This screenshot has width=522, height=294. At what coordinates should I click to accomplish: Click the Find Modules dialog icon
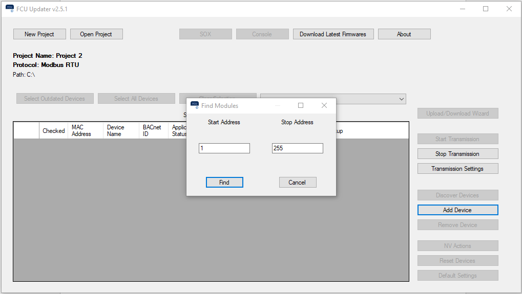(195, 105)
